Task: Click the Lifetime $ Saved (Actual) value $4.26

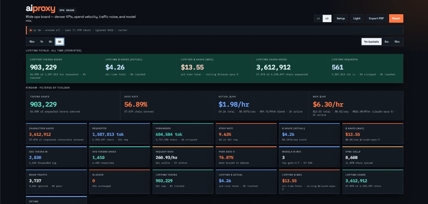Action: point(115,67)
